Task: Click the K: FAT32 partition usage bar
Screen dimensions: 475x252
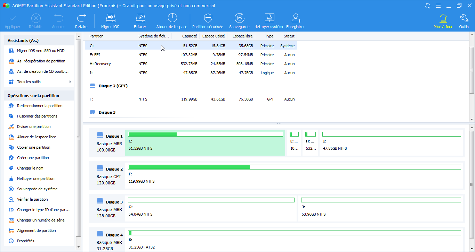Action: (295, 233)
